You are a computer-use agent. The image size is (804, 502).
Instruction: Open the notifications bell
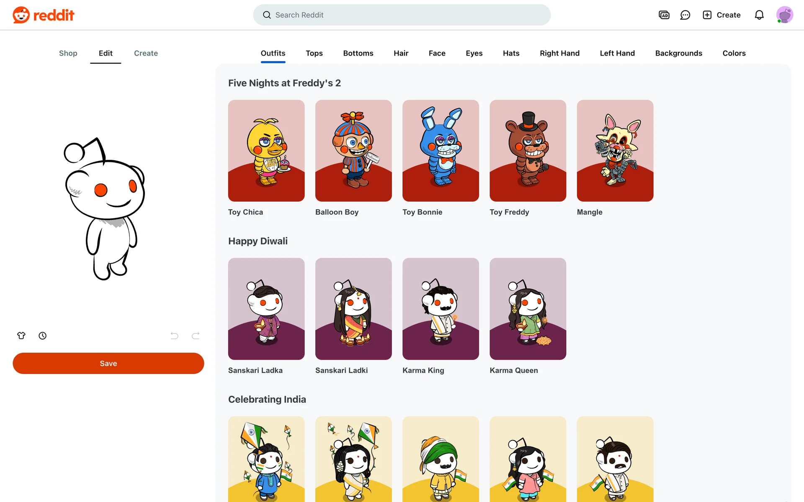[x=759, y=15]
